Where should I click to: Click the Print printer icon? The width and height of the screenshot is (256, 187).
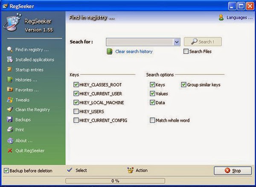tap(10, 130)
